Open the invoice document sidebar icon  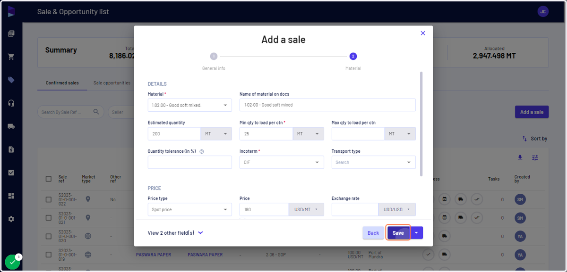click(x=11, y=149)
